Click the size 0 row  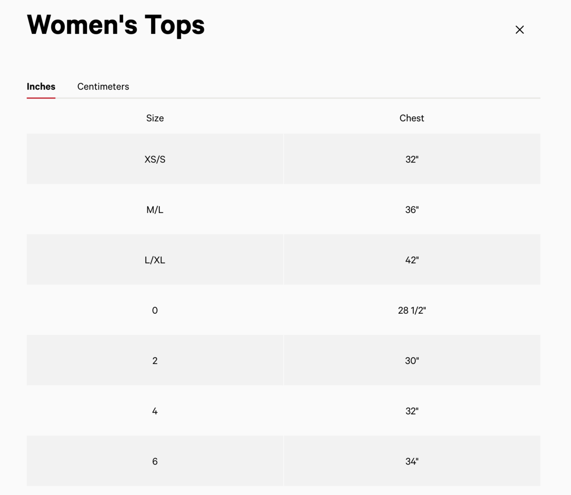point(155,310)
